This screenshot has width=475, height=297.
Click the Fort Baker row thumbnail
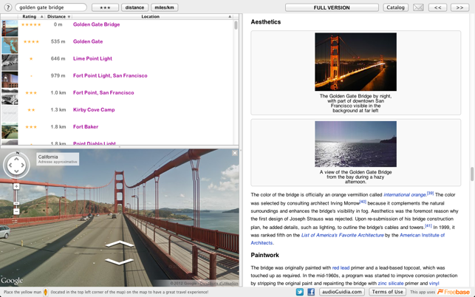point(10,130)
